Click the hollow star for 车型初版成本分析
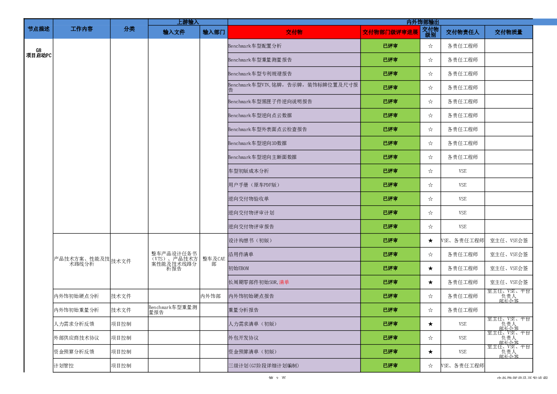The height and width of the screenshot is (394, 557). tap(430, 171)
